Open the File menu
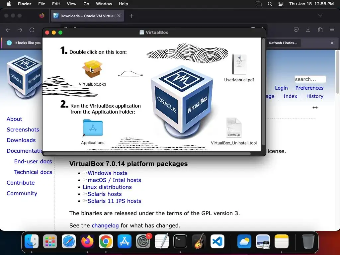The width and height of the screenshot is (340, 255). [42, 4]
